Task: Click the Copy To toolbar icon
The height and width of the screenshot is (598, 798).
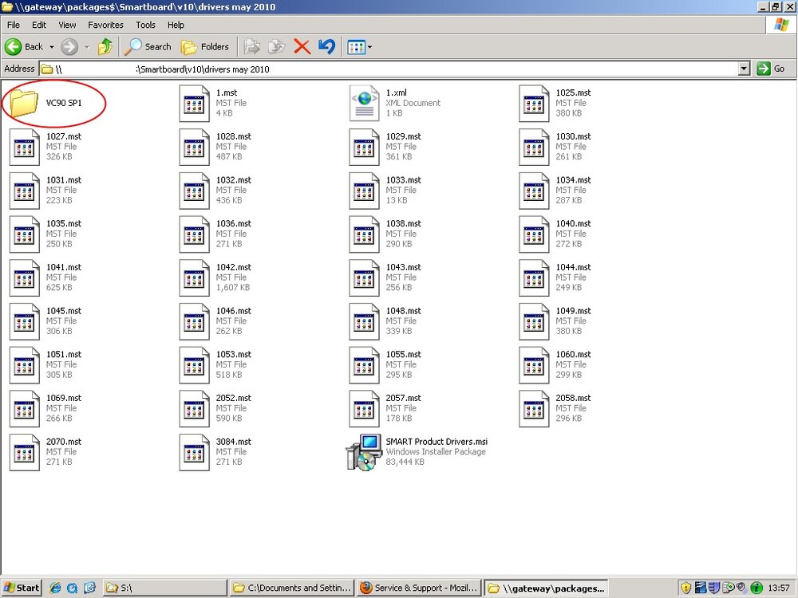Action: pos(276,47)
